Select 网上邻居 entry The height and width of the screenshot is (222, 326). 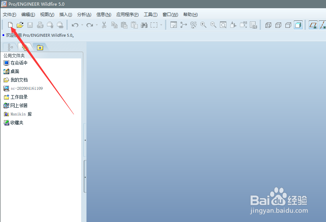click(15, 105)
